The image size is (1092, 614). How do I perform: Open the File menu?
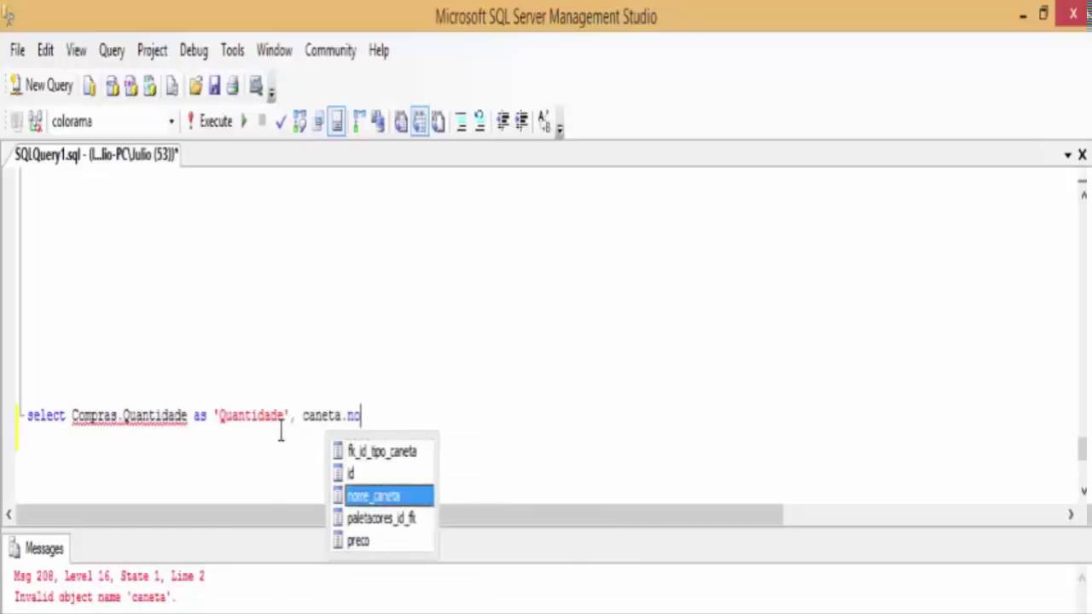tap(17, 50)
